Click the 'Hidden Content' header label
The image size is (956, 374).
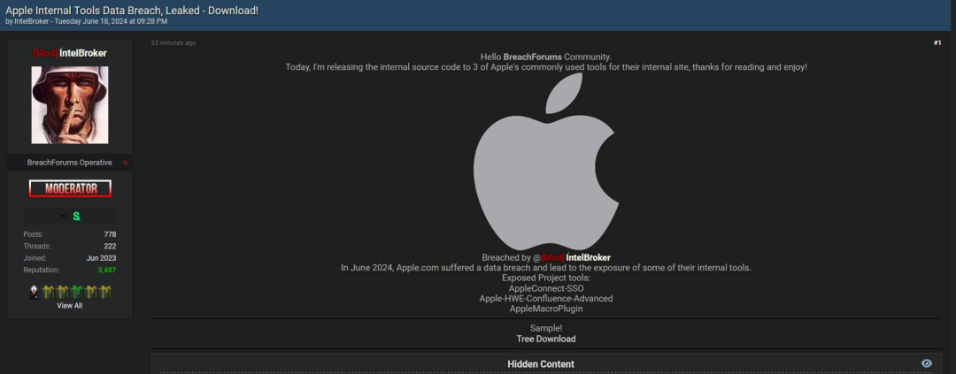click(541, 364)
